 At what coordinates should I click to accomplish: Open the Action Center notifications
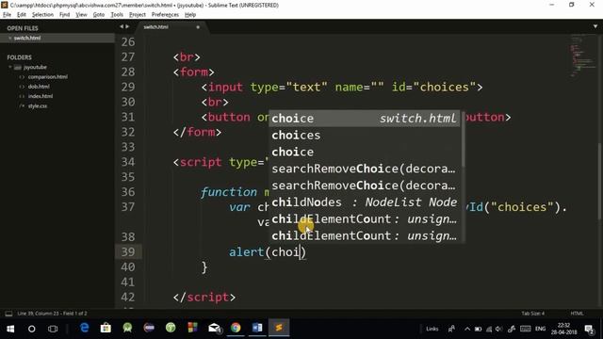coord(589,329)
